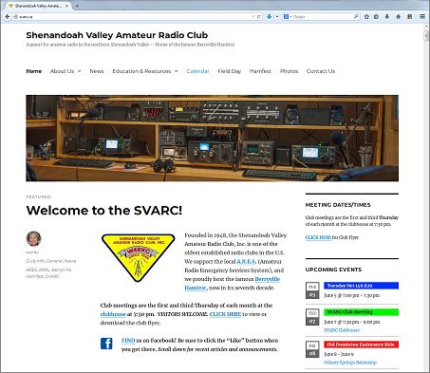Bookmark this page with the star icon

point(366,16)
